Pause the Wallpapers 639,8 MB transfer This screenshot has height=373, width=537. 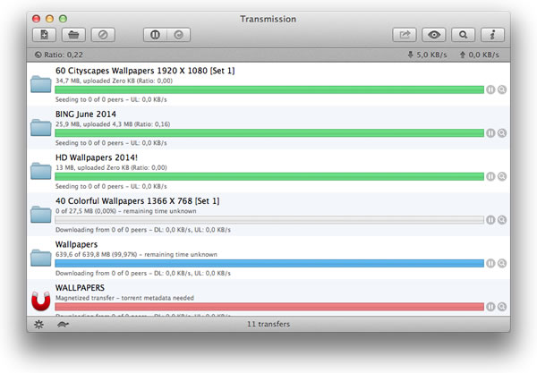tap(490, 263)
